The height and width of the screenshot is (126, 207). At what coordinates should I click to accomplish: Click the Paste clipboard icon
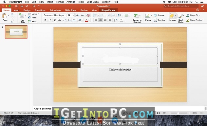coord(5,16)
